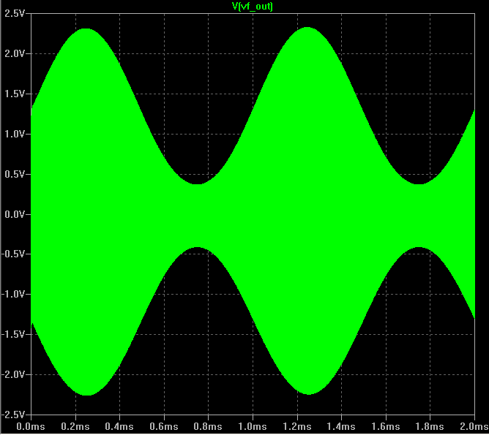Image resolution: width=489 pixels, height=435 pixels.
Task: Click the first upper envelope peak of waveform
Action: coord(86,29)
